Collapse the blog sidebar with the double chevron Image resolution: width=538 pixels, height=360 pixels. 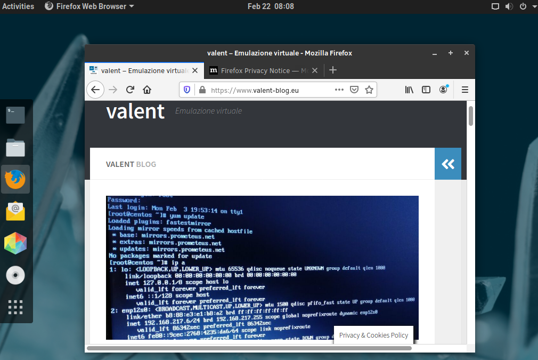(448, 164)
